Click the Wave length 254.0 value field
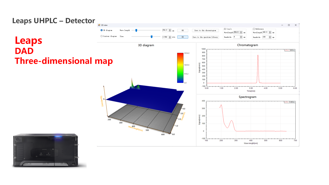Viewport: 329px width, 185px height. tap(166, 30)
